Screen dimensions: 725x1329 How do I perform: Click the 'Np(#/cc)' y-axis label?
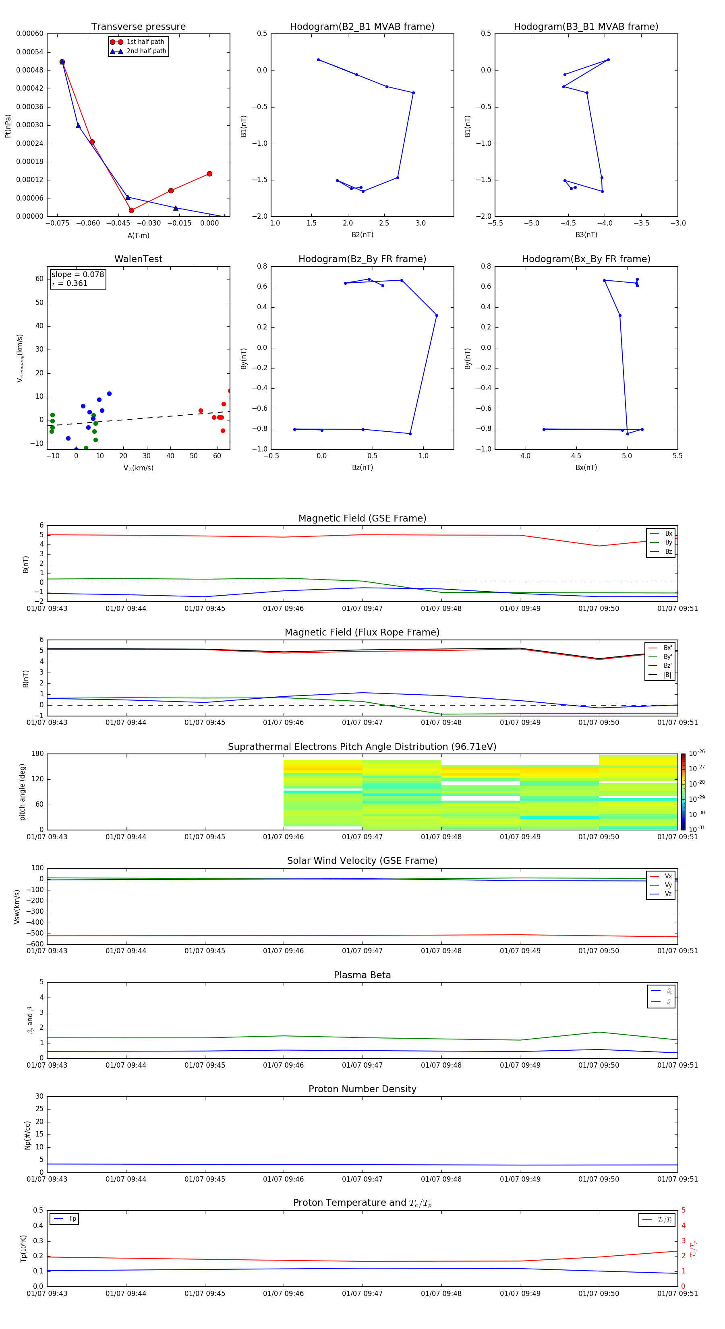(27, 1134)
